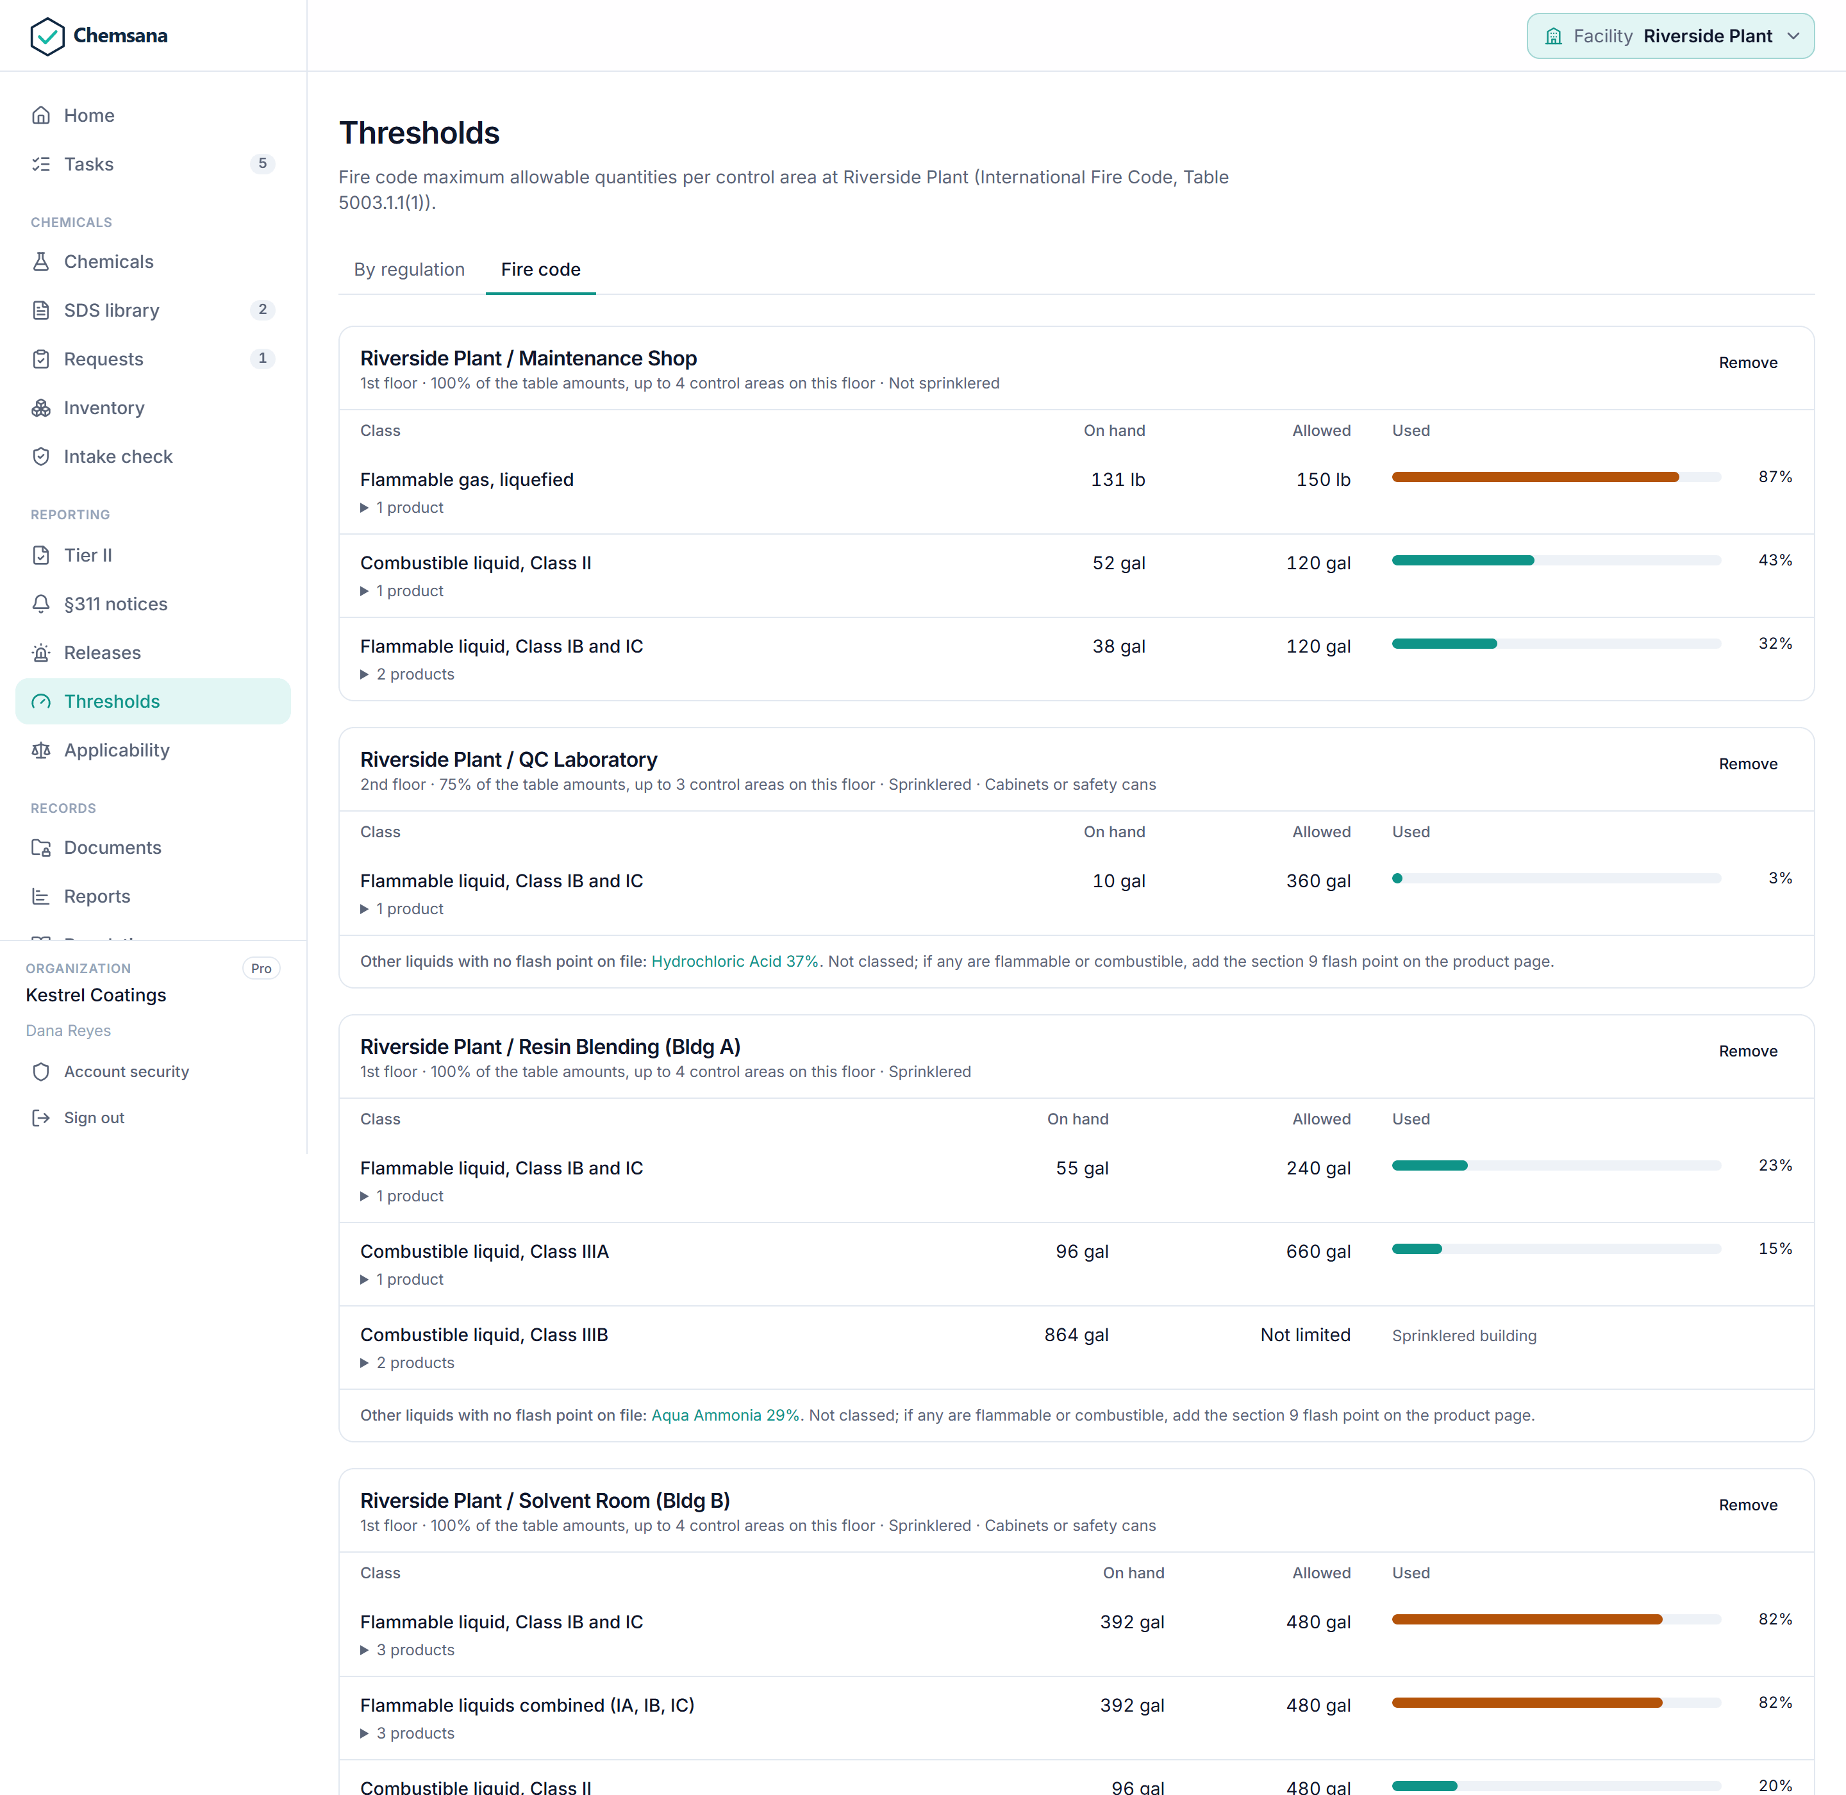Viewport: 1846px width, 1795px height.
Task: Open the Facility Riverside Plant dropdown
Action: 1670,36
